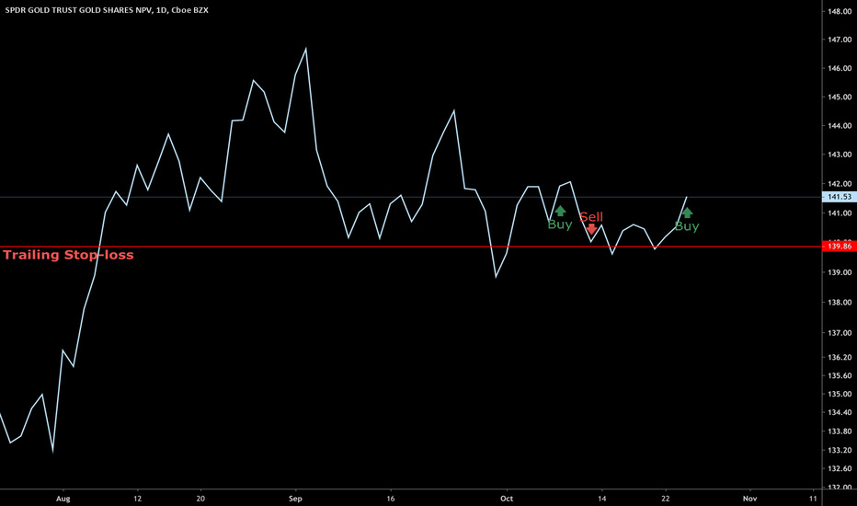857x506 pixels.
Task: Click the 134.40 price axis label
Action: (x=840, y=412)
